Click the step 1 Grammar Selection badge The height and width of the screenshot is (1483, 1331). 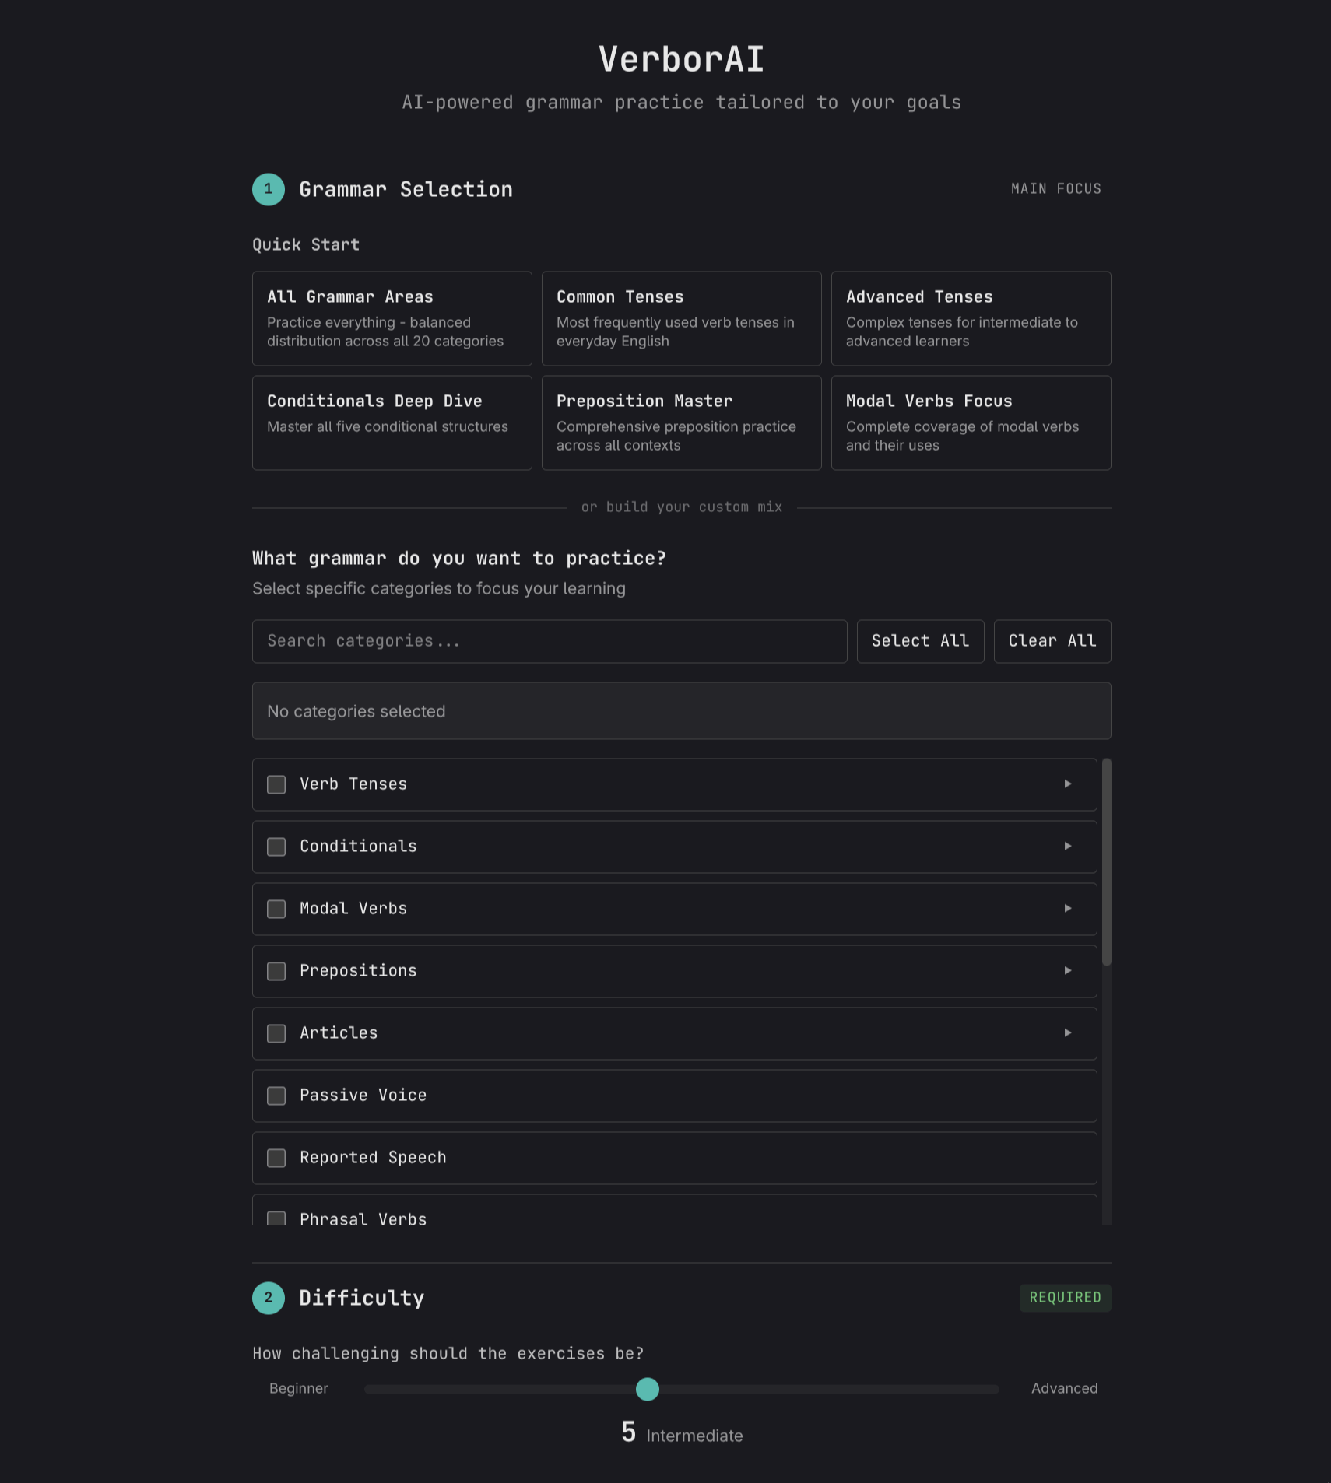click(x=268, y=189)
